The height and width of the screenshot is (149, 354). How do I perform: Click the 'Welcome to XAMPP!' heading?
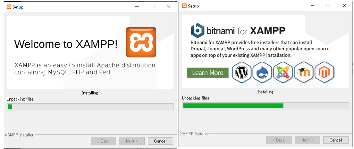tap(66, 44)
